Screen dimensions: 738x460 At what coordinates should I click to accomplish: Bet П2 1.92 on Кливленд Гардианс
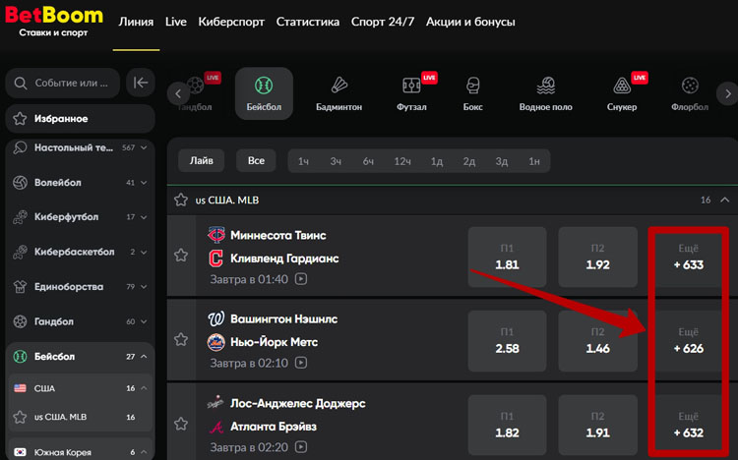pos(597,257)
